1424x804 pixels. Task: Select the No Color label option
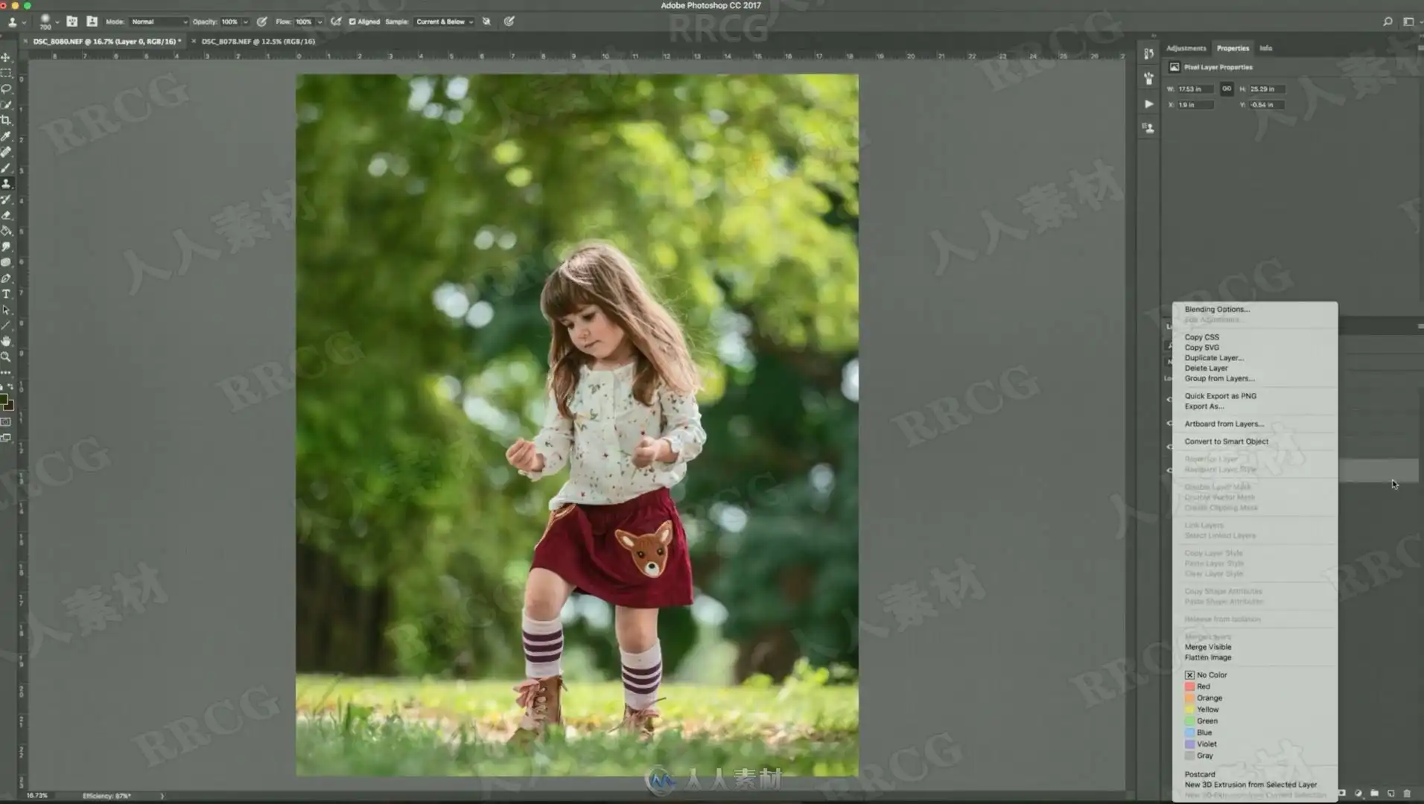click(1206, 675)
